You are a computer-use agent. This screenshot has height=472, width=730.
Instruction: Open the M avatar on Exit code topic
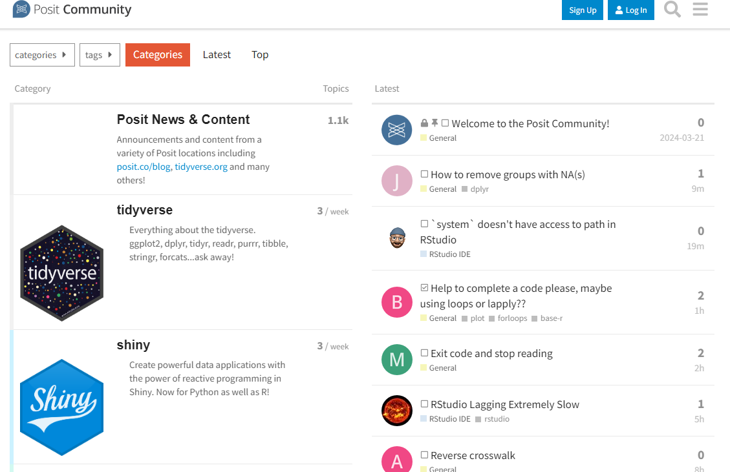tap(396, 360)
